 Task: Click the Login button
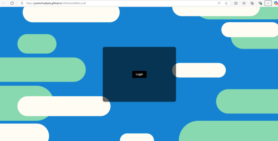click(x=139, y=74)
